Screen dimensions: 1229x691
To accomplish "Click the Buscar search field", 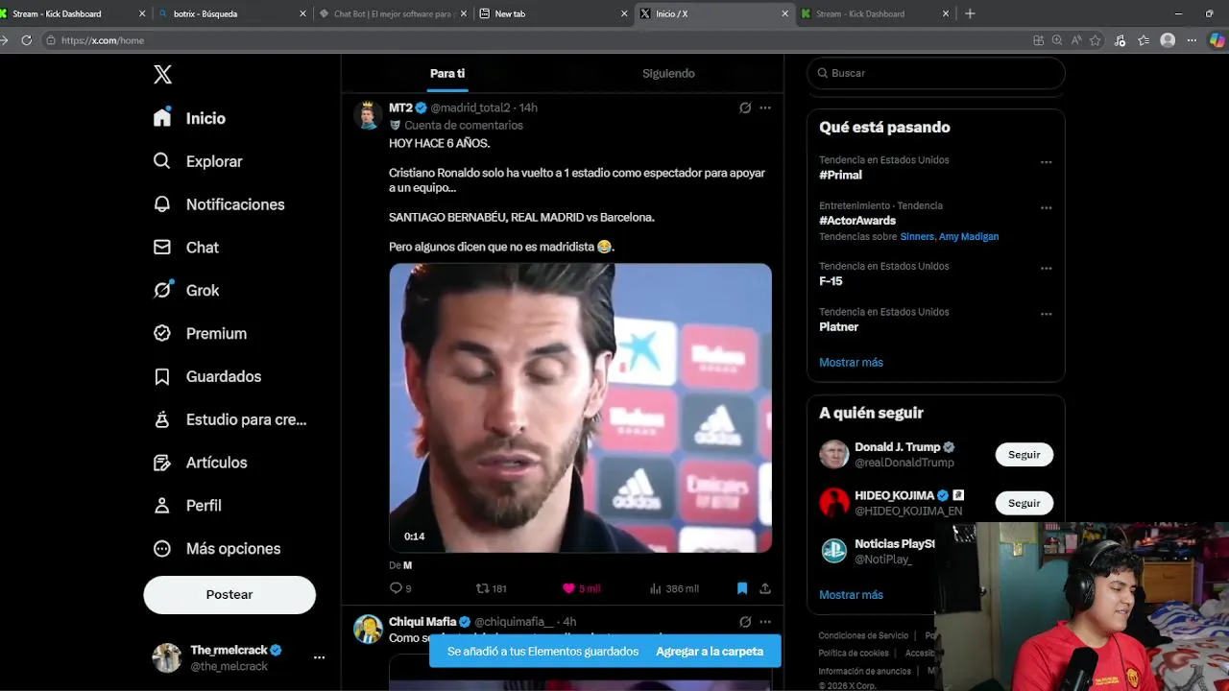I will tap(936, 73).
